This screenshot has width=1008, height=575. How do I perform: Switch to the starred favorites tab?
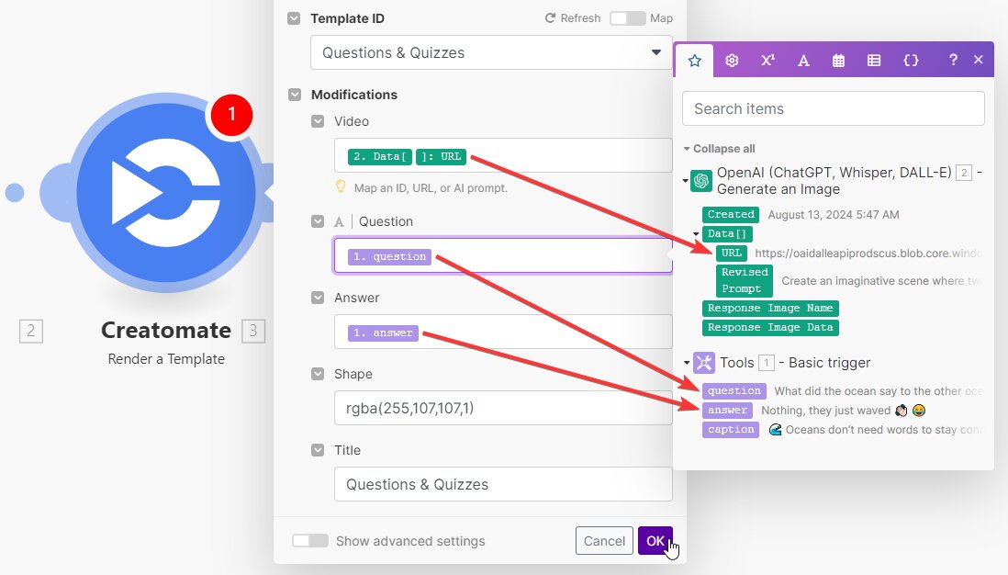695,60
